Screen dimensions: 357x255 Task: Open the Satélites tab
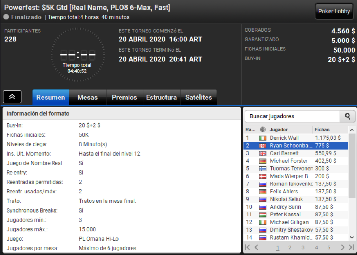point(198,97)
